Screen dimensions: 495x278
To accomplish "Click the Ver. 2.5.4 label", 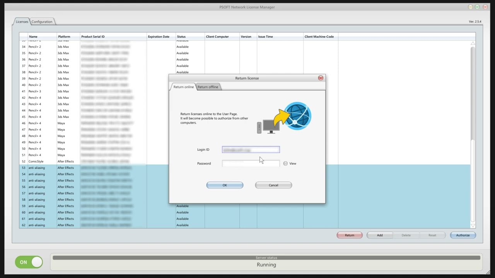I will 475,22.
